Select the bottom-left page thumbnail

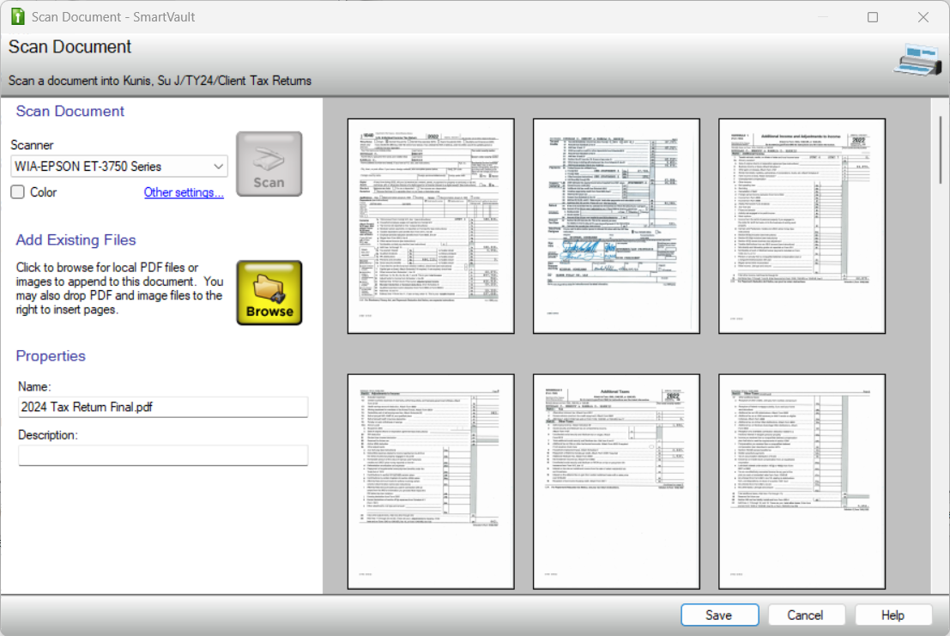point(429,480)
